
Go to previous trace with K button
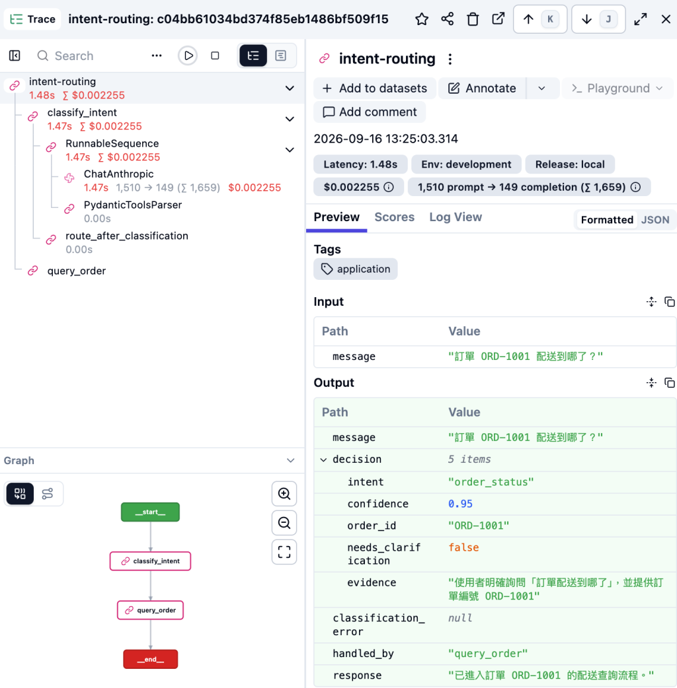point(540,19)
